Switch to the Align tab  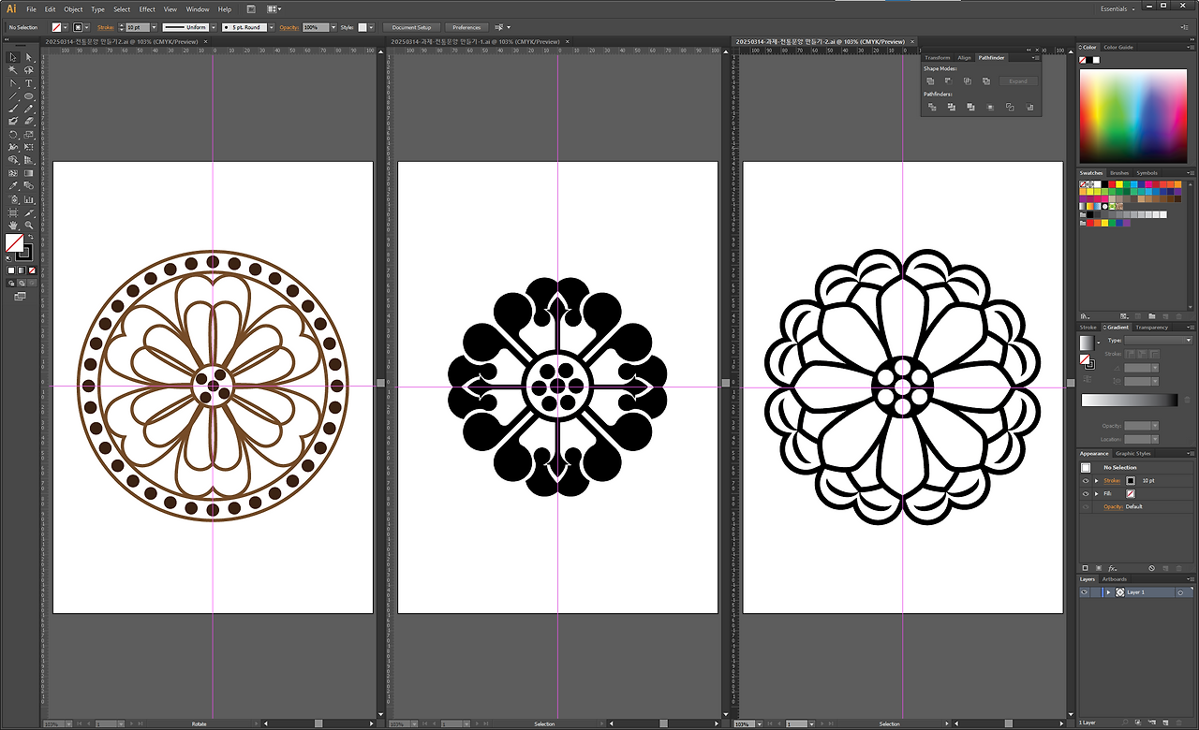click(x=964, y=58)
